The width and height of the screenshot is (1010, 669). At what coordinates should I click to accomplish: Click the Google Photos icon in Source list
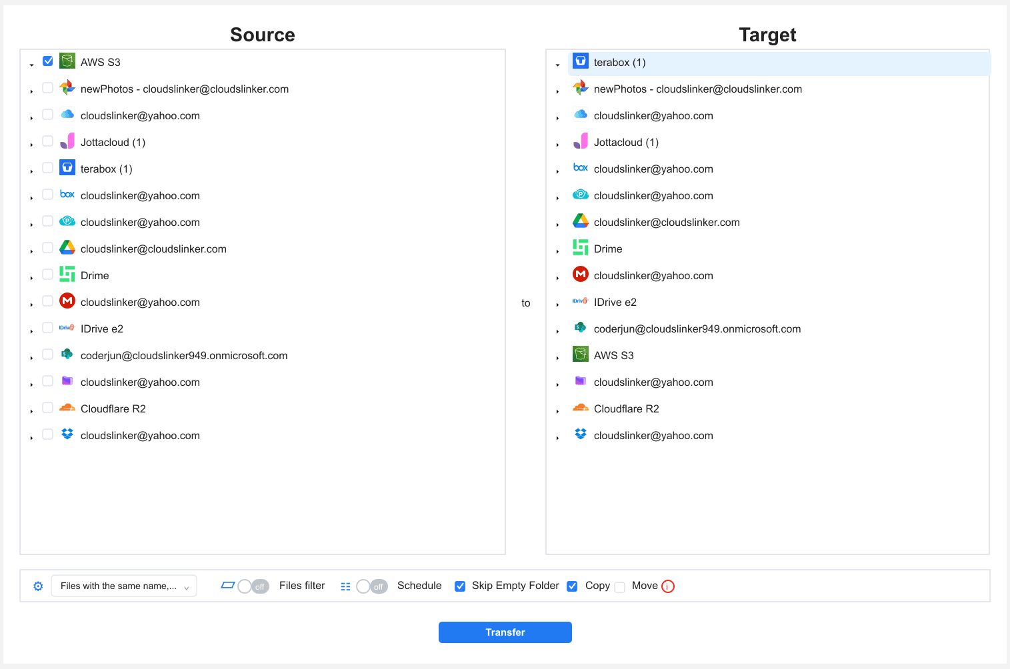point(67,88)
